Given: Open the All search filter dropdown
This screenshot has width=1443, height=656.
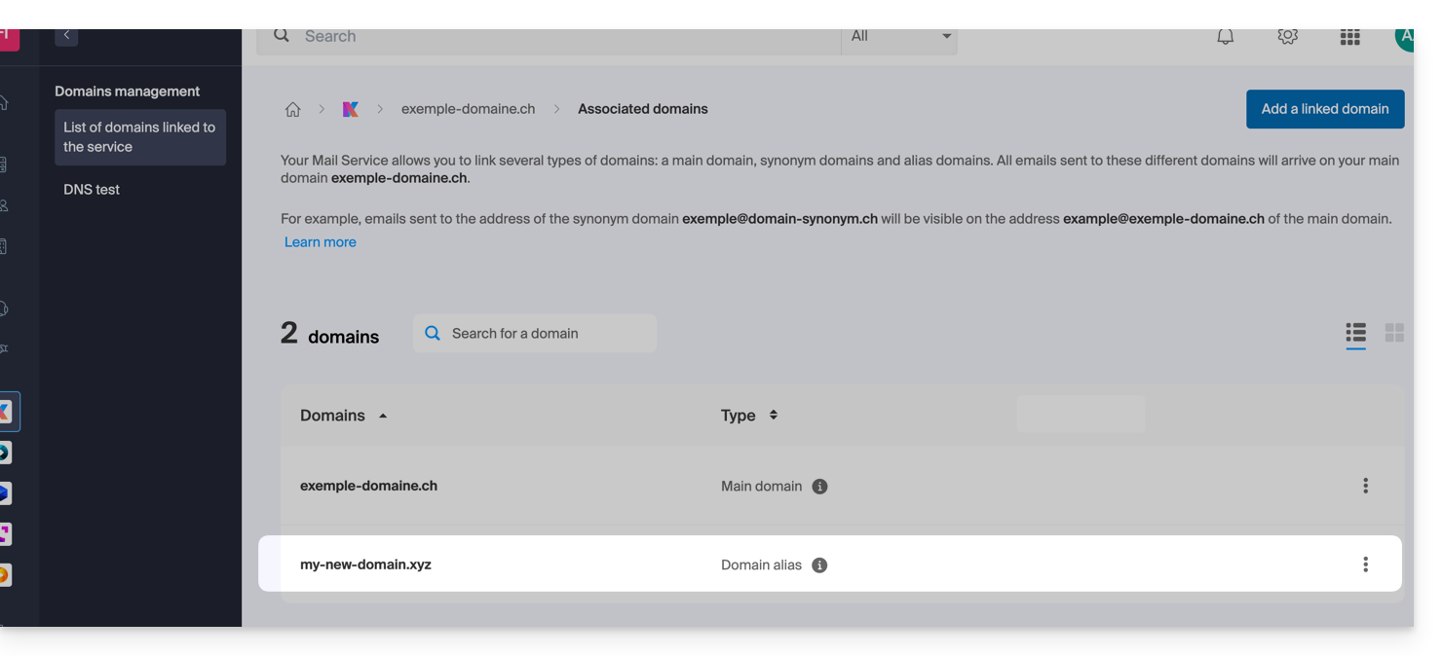Looking at the screenshot, I should click(898, 37).
